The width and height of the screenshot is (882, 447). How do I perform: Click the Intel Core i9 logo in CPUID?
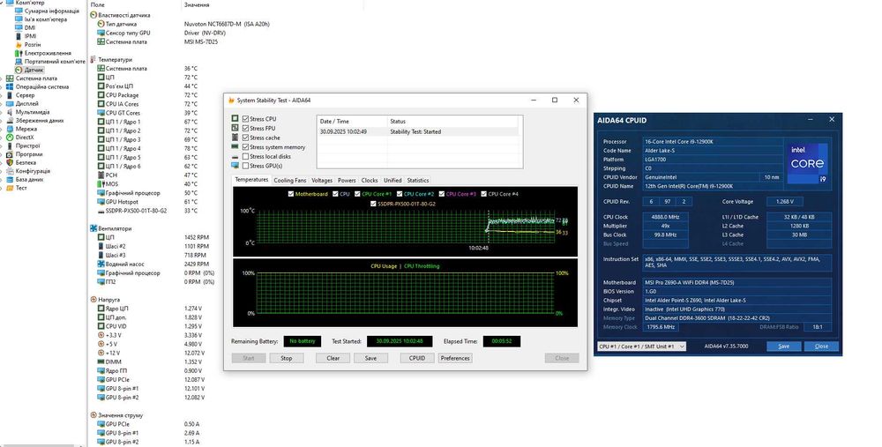tap(807, 163)
